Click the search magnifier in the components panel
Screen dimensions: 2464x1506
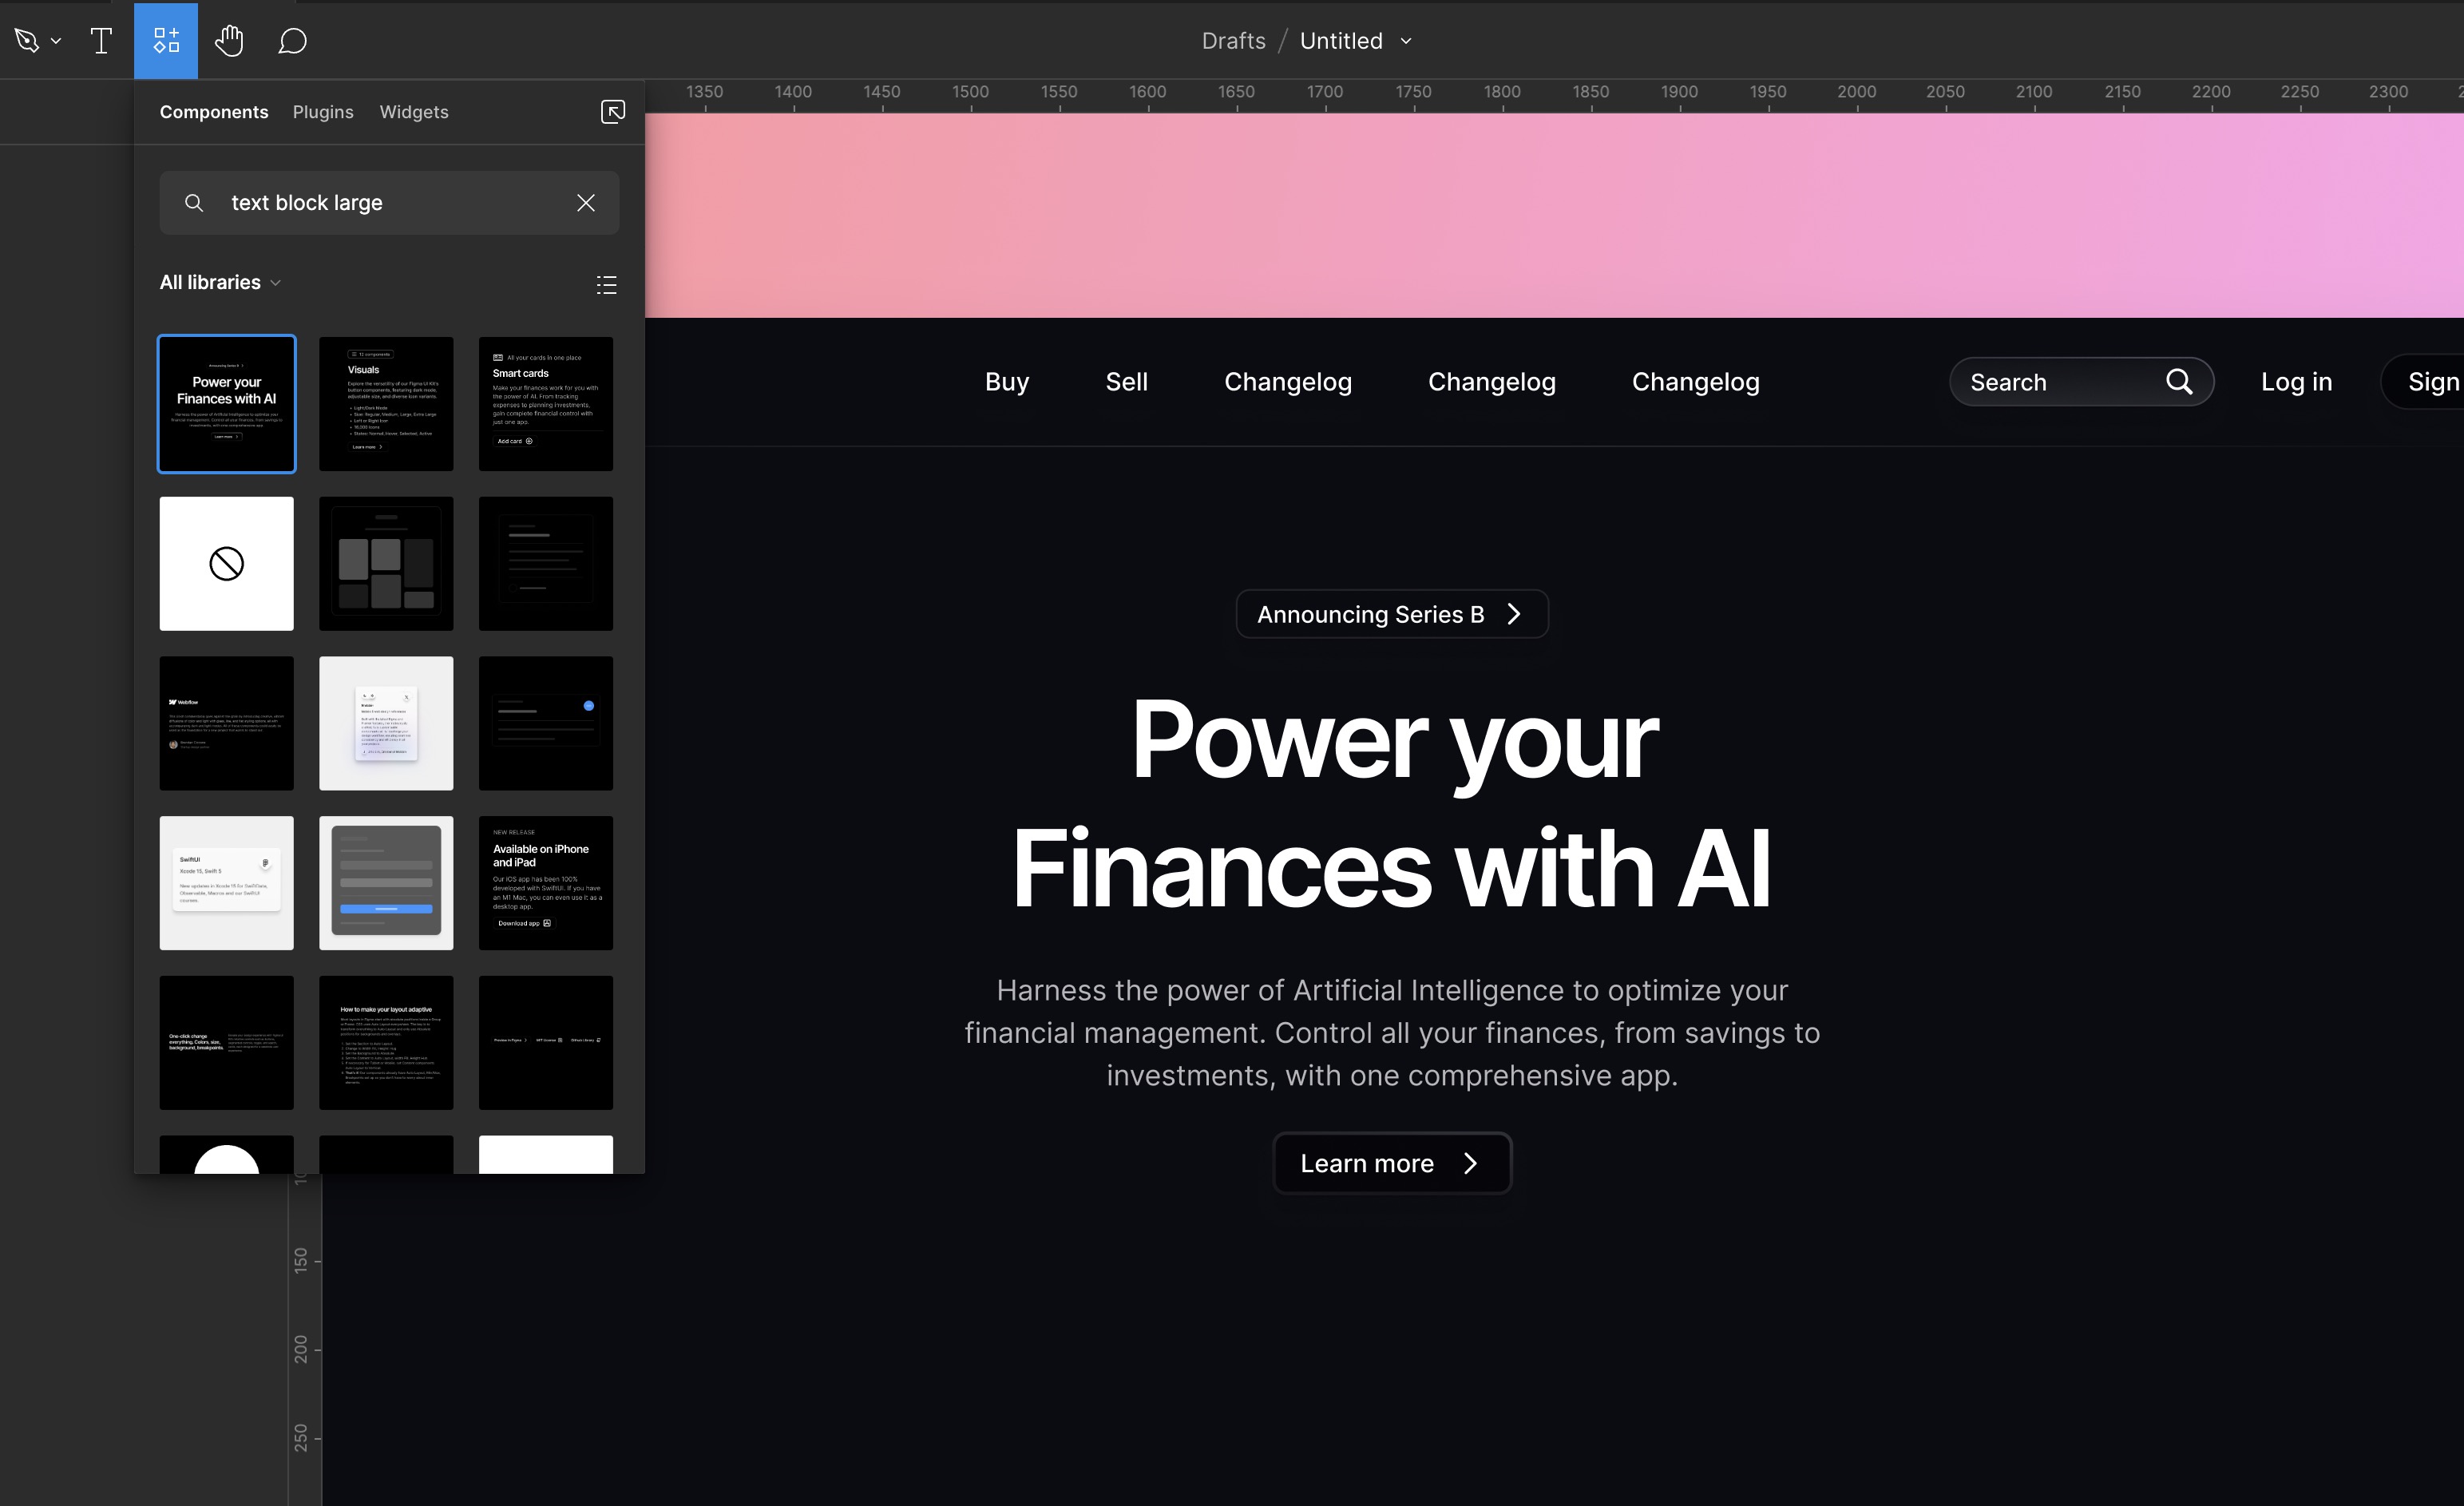194,202
